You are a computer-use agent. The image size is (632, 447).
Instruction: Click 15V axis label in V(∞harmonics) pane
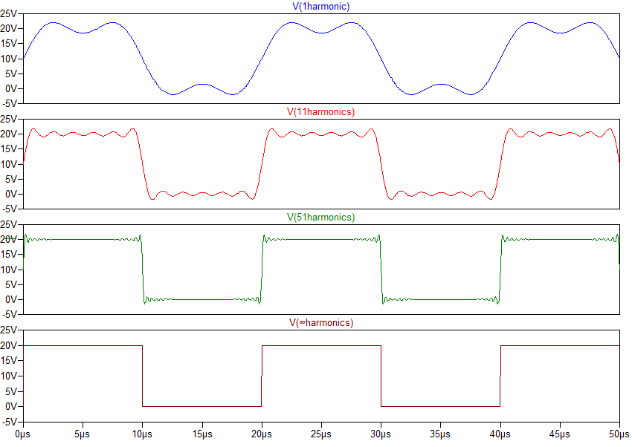[10, 361]
